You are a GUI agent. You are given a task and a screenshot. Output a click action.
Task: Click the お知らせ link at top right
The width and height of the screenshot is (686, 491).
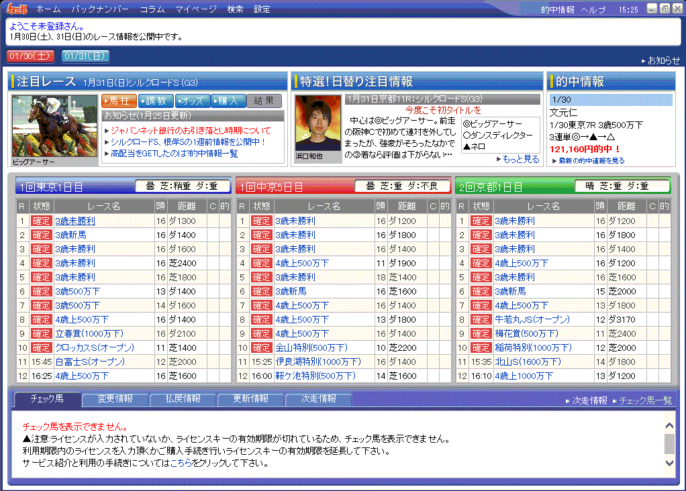(660, 60)
